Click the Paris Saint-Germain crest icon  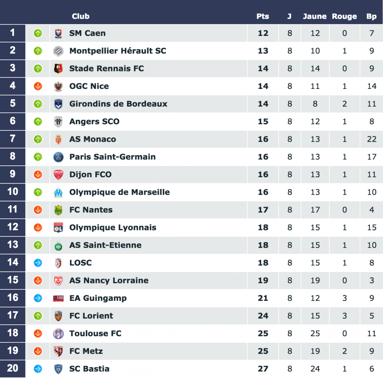pyautogui.click(x=58, y=157)
